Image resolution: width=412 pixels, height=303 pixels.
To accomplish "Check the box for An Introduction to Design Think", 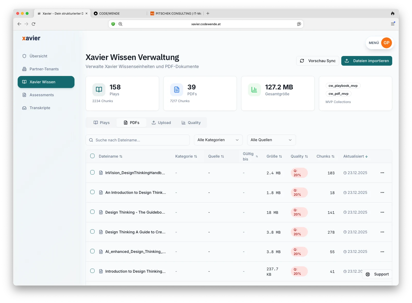I will point(92,192).
